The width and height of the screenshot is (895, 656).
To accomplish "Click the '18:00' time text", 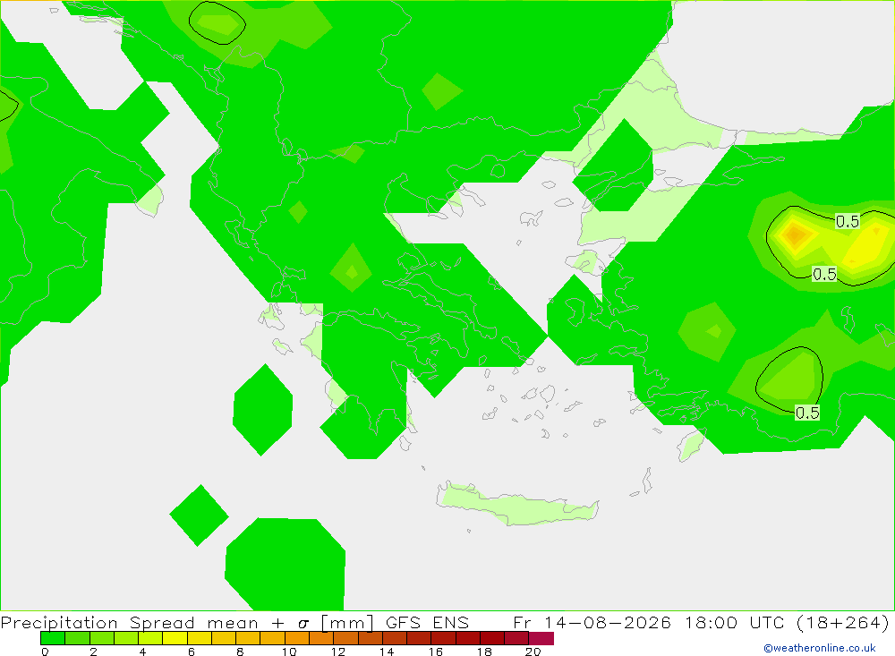I will point(711,622).
